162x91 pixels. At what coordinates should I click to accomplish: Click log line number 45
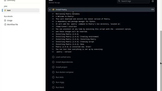point(53,34)
